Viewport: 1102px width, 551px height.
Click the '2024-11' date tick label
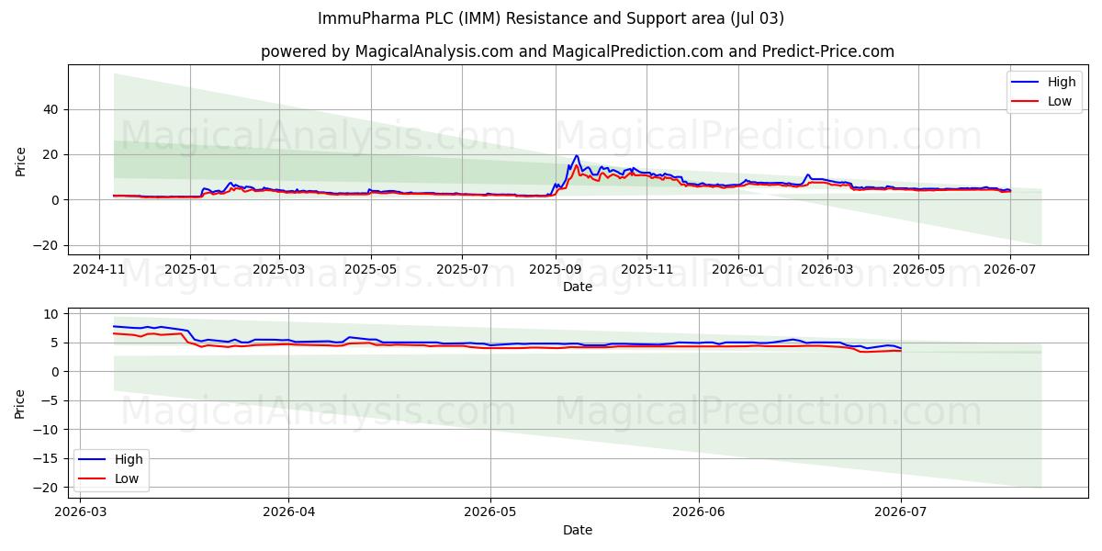99,269
